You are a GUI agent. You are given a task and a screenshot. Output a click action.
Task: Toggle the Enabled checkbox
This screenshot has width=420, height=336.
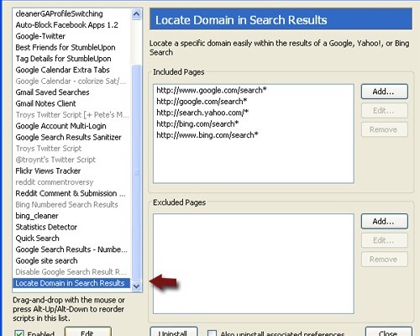[19, 333]
